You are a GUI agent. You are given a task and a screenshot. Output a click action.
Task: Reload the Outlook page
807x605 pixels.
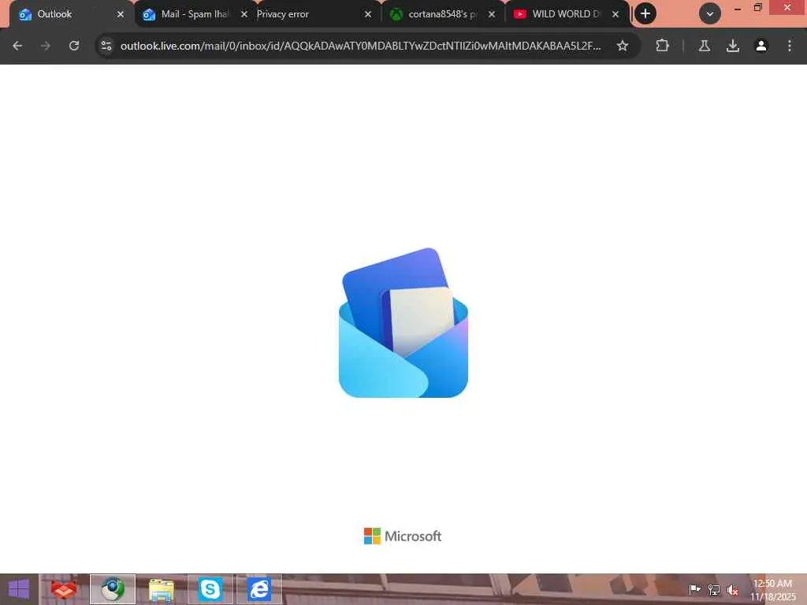(74, 46)
